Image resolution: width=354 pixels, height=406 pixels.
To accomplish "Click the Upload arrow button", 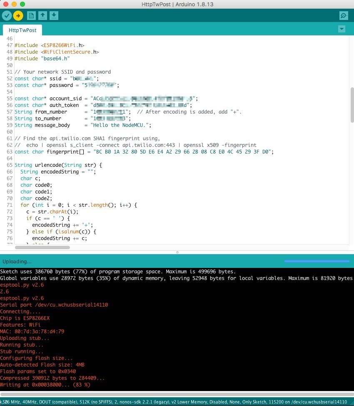I will click(x=18, y=15).
